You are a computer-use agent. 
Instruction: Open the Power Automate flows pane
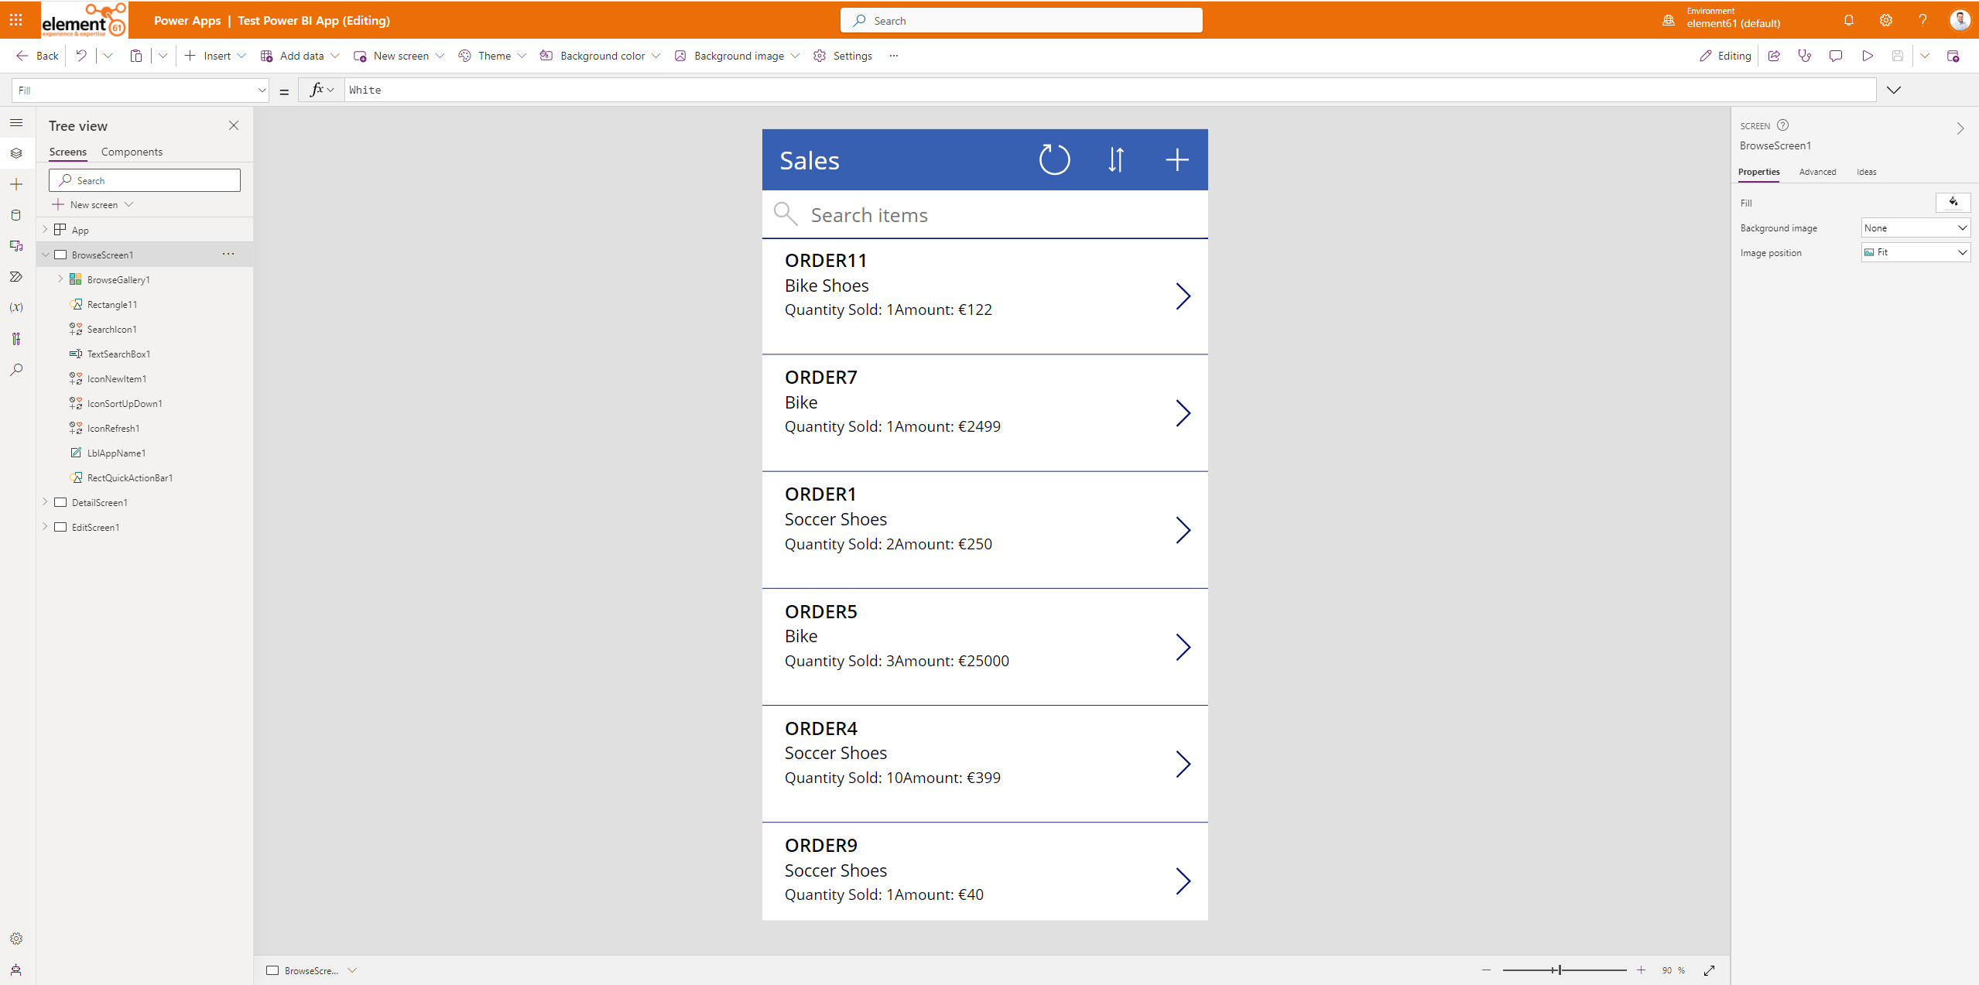15,276
